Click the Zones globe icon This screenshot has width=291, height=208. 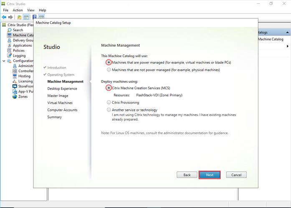[15, 97]
